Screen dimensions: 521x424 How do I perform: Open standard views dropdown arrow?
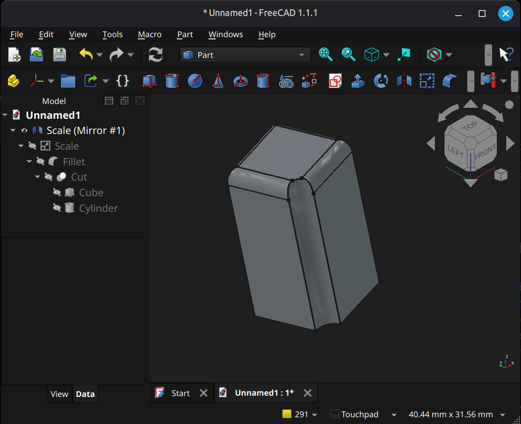tap(386, 55)
